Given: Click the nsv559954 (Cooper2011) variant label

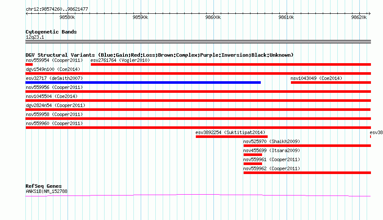Looking at the screenshot, I should pos(54,60).
